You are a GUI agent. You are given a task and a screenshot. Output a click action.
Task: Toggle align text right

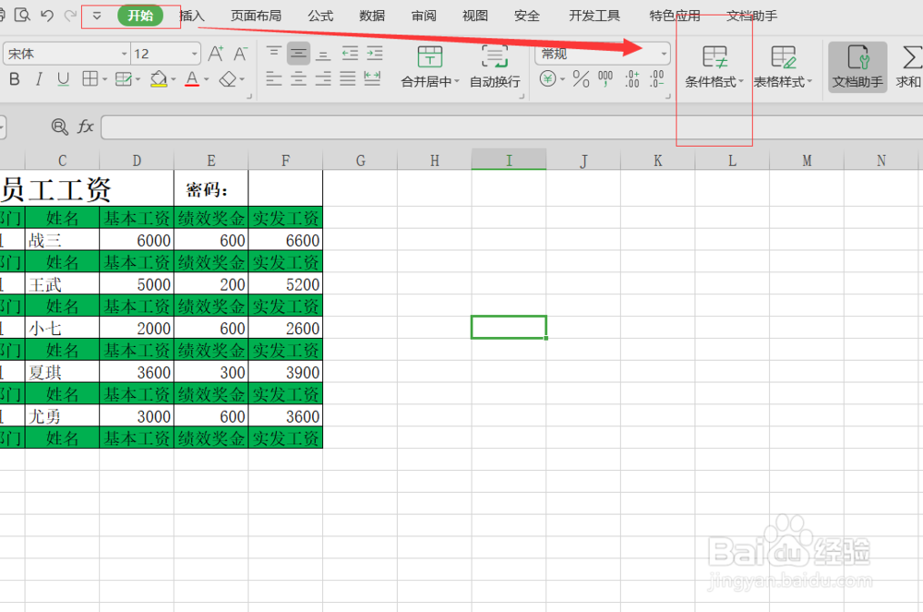point(322,78)
